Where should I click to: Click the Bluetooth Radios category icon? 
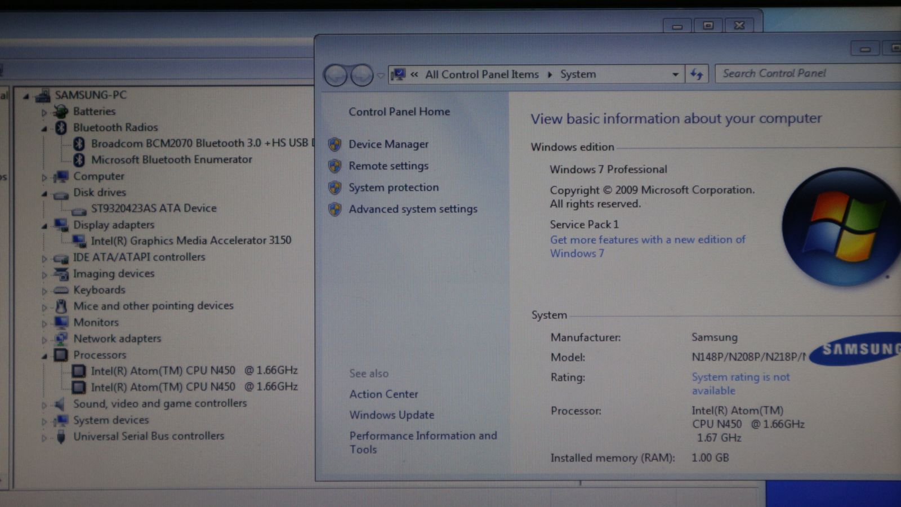point(61,128)
